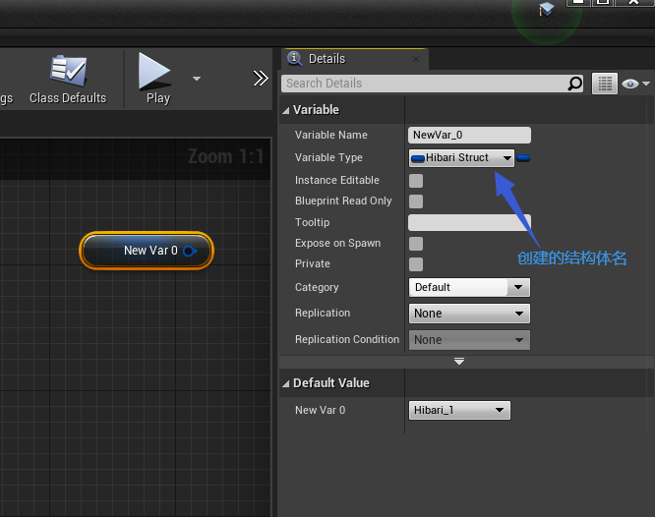The image size is (655, 517).
Task: Toggle the property matrix grid view button
Action: click(x=605, y=84)
